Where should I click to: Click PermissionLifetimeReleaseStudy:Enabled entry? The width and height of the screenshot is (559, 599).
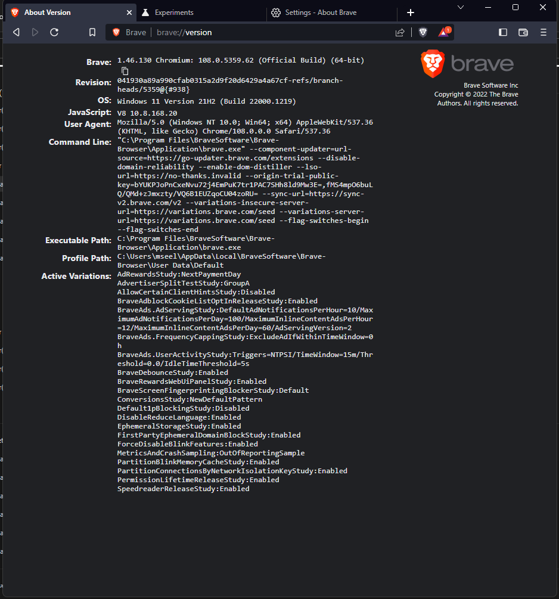tap(198, 480)
